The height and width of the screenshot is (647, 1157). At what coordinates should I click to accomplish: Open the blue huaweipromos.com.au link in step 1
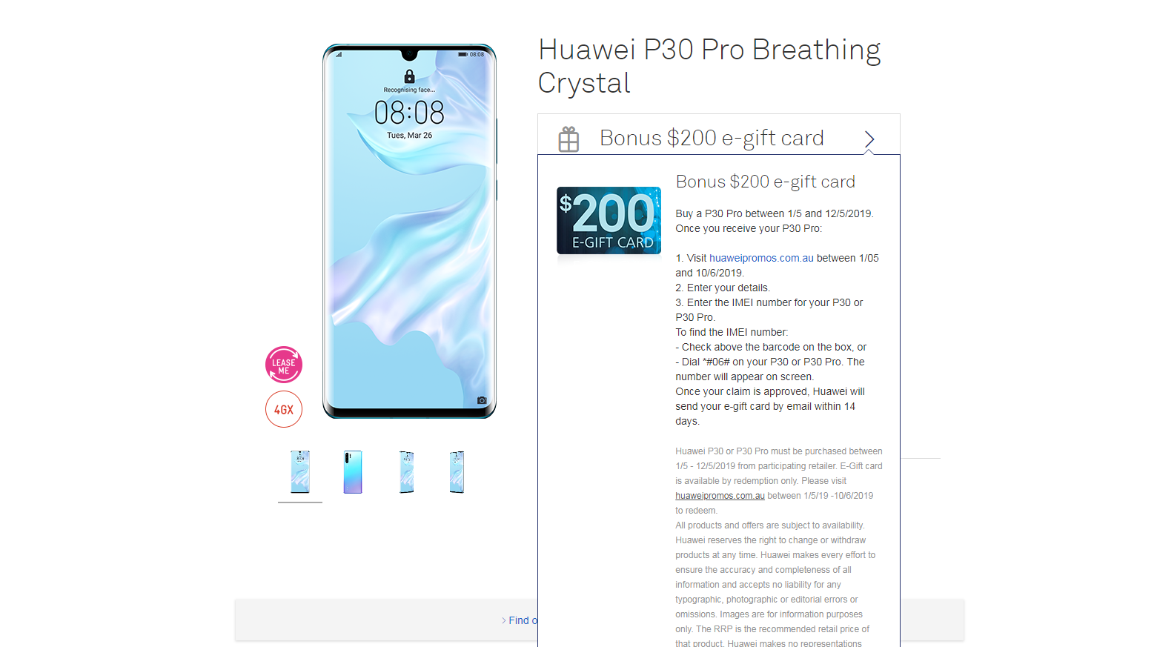pyautogui.click(x=761, y=258)
